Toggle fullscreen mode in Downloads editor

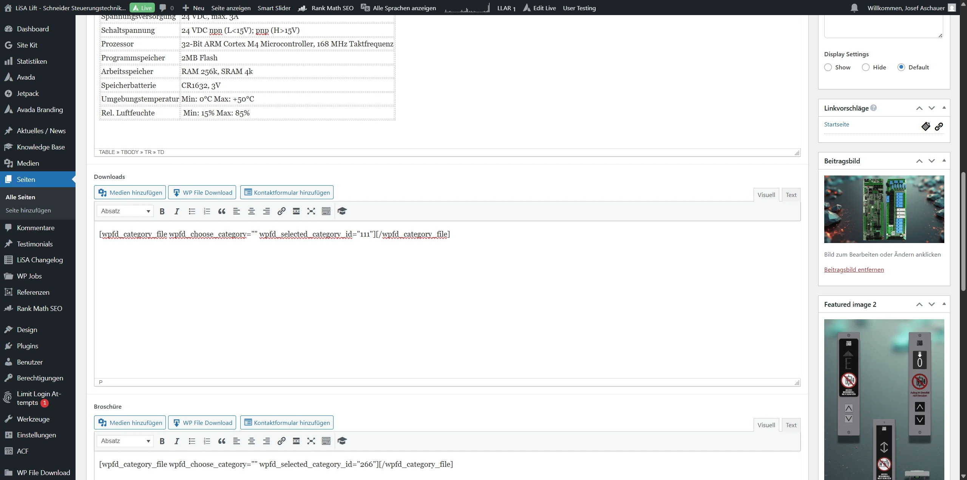pos(311,211)
